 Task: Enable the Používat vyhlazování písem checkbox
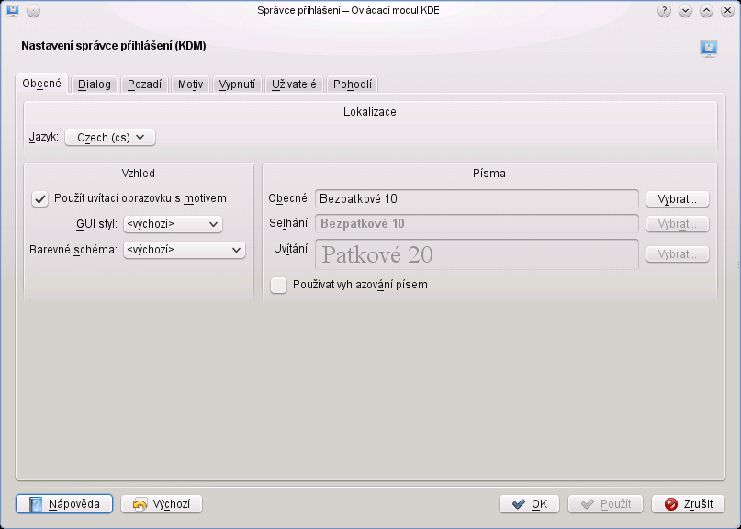tap(279, 285)
